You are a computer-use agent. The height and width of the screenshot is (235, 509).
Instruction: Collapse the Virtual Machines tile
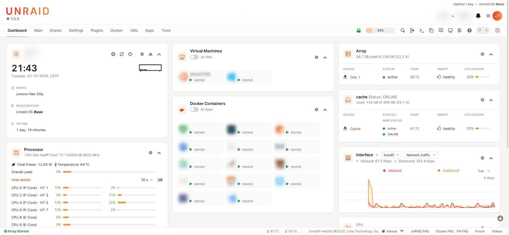coord(325,57)
